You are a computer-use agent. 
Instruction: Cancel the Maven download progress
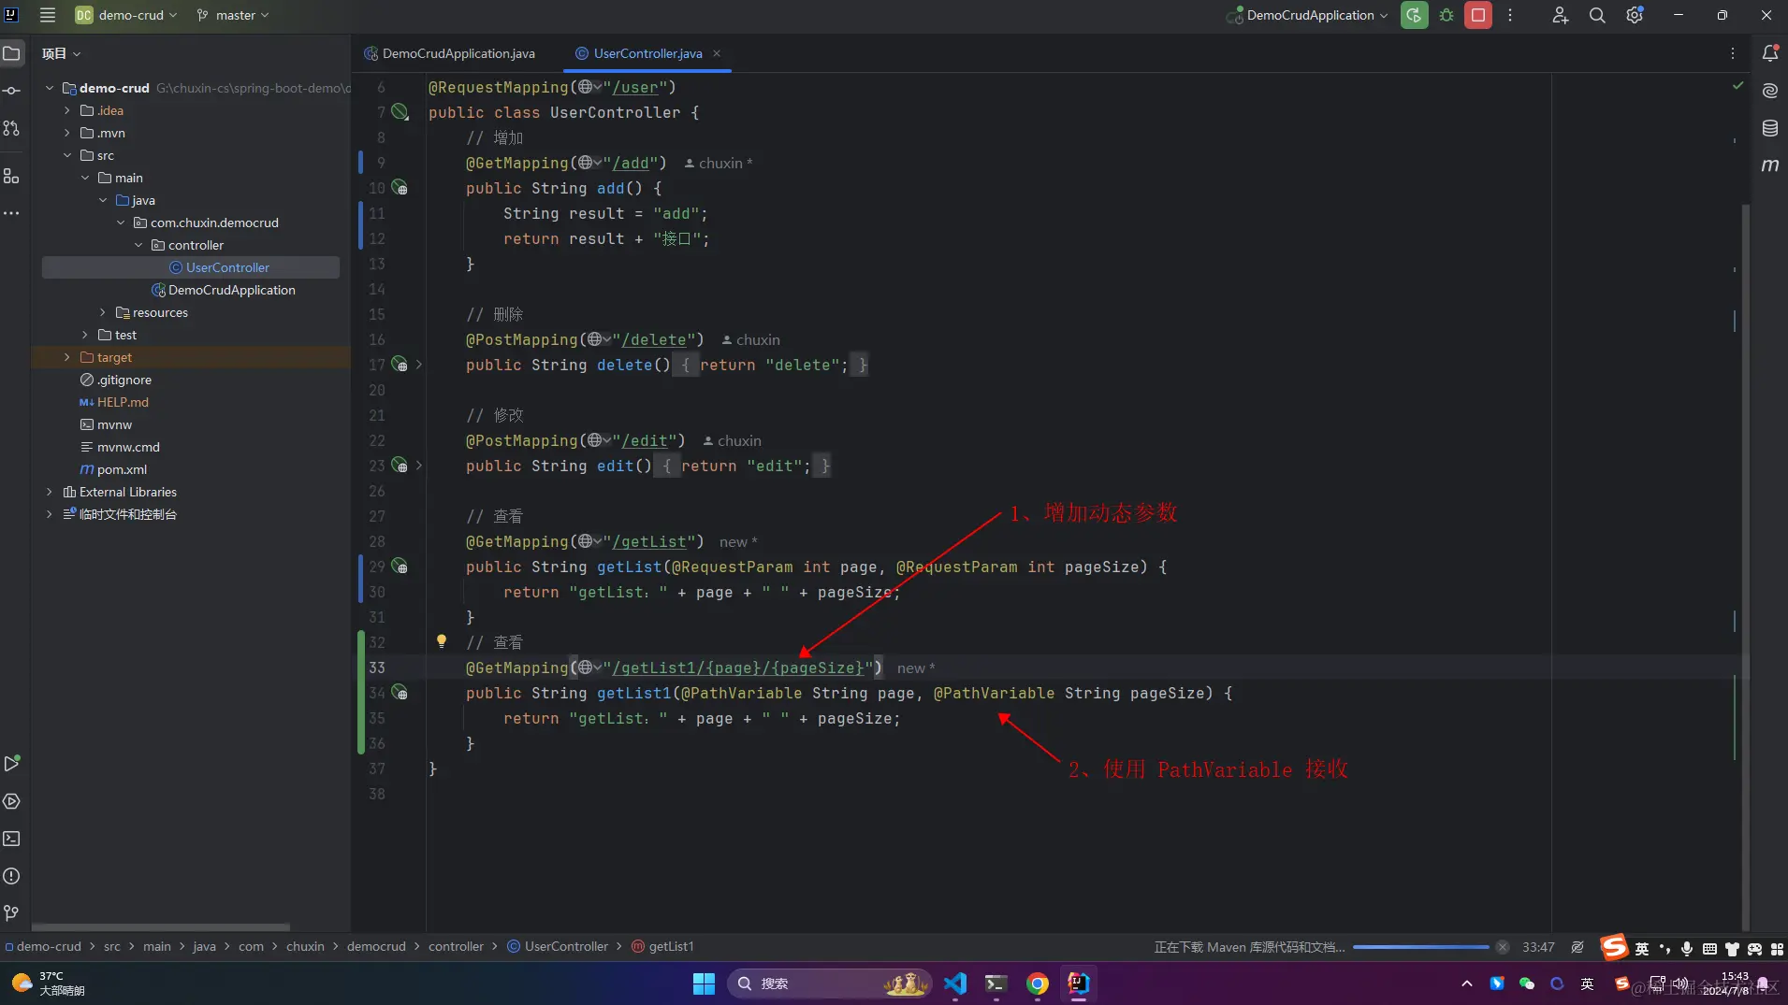[1503, 947]
